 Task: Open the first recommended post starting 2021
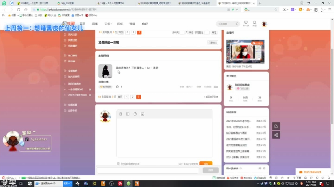(x=238, y=121)
